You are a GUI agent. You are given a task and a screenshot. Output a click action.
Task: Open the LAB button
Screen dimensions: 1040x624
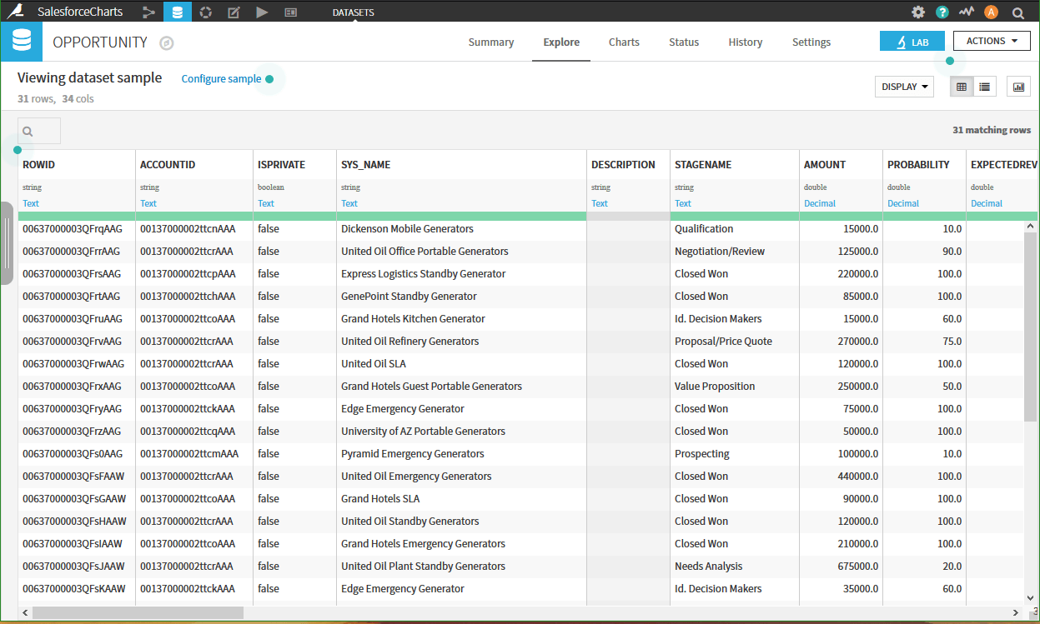click(912, 40)
